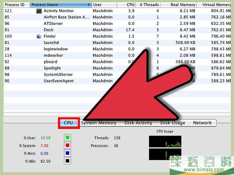Screen dimensions: 234x175
Task: Select the mdworker process row
Action: (117, 55)
